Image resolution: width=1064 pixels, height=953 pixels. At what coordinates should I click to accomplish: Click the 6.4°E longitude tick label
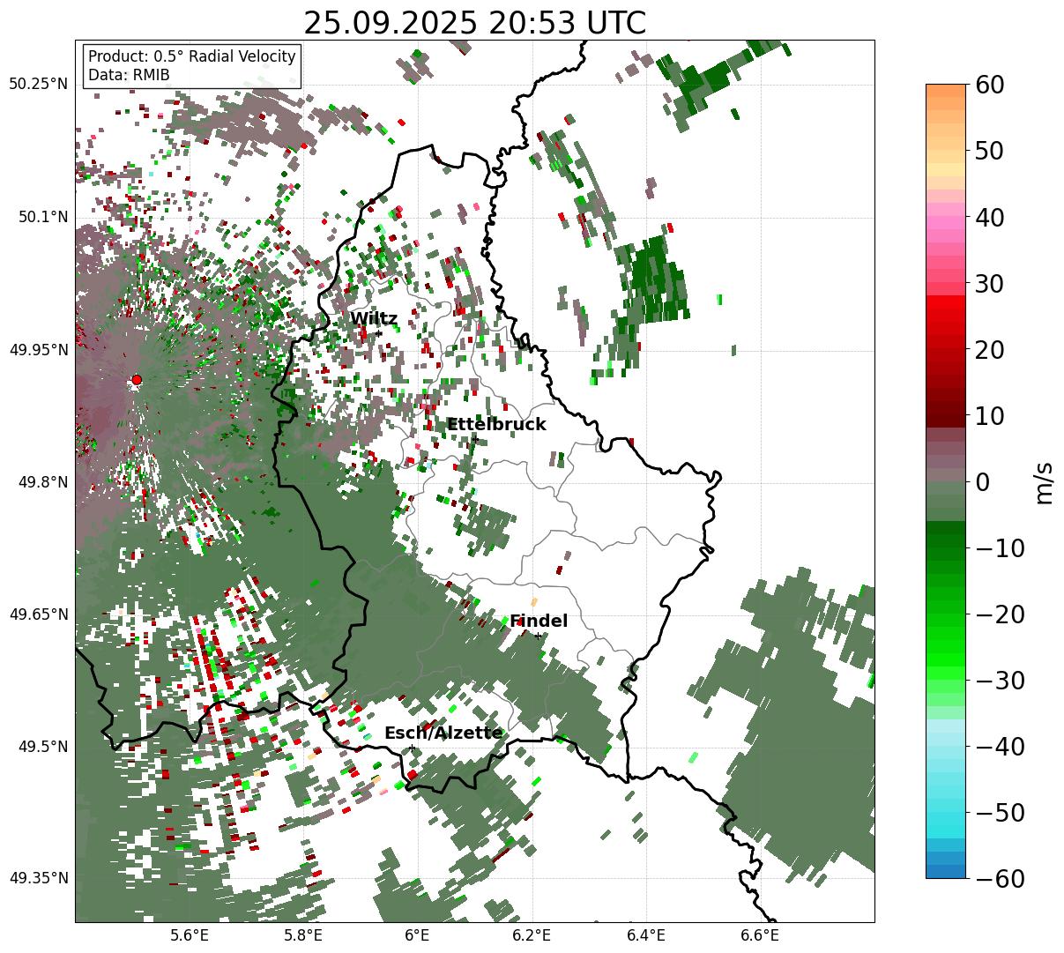tap(645, 936)
